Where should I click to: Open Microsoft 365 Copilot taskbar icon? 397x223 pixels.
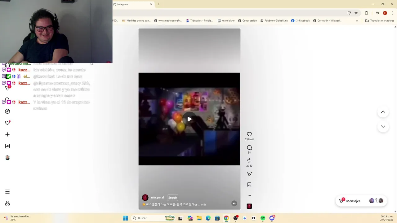pos(190,218)
